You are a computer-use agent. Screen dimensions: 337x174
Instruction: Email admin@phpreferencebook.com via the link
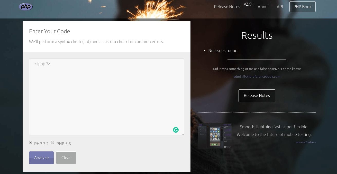pos(257,76)
